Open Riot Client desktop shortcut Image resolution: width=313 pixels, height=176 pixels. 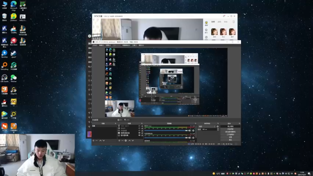pyautogui.click(x=14, y=41)
